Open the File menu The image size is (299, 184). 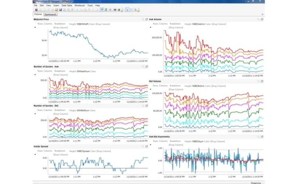pos(35,6)
